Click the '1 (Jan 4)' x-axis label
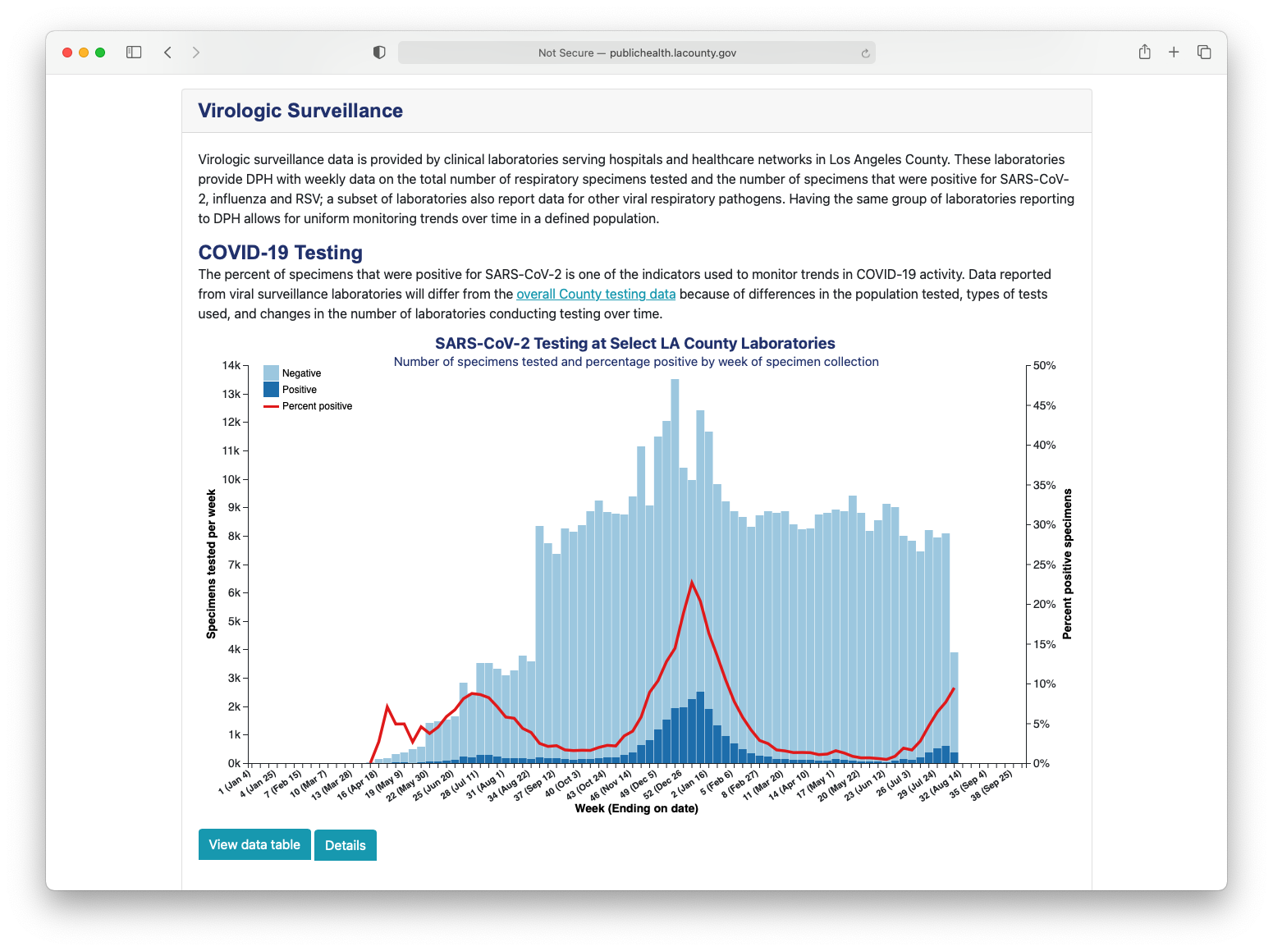The width and height of the screenshot is (1273, 951). (x=235, y=782)
